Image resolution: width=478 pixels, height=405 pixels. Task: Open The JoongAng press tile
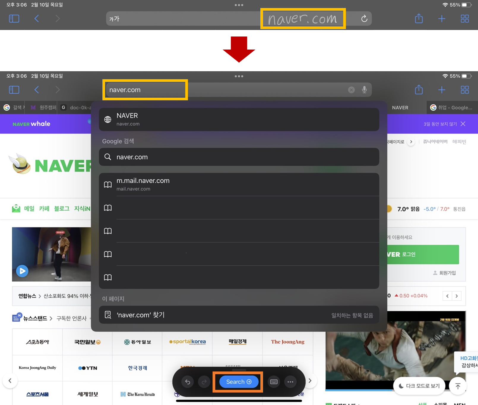288,342
